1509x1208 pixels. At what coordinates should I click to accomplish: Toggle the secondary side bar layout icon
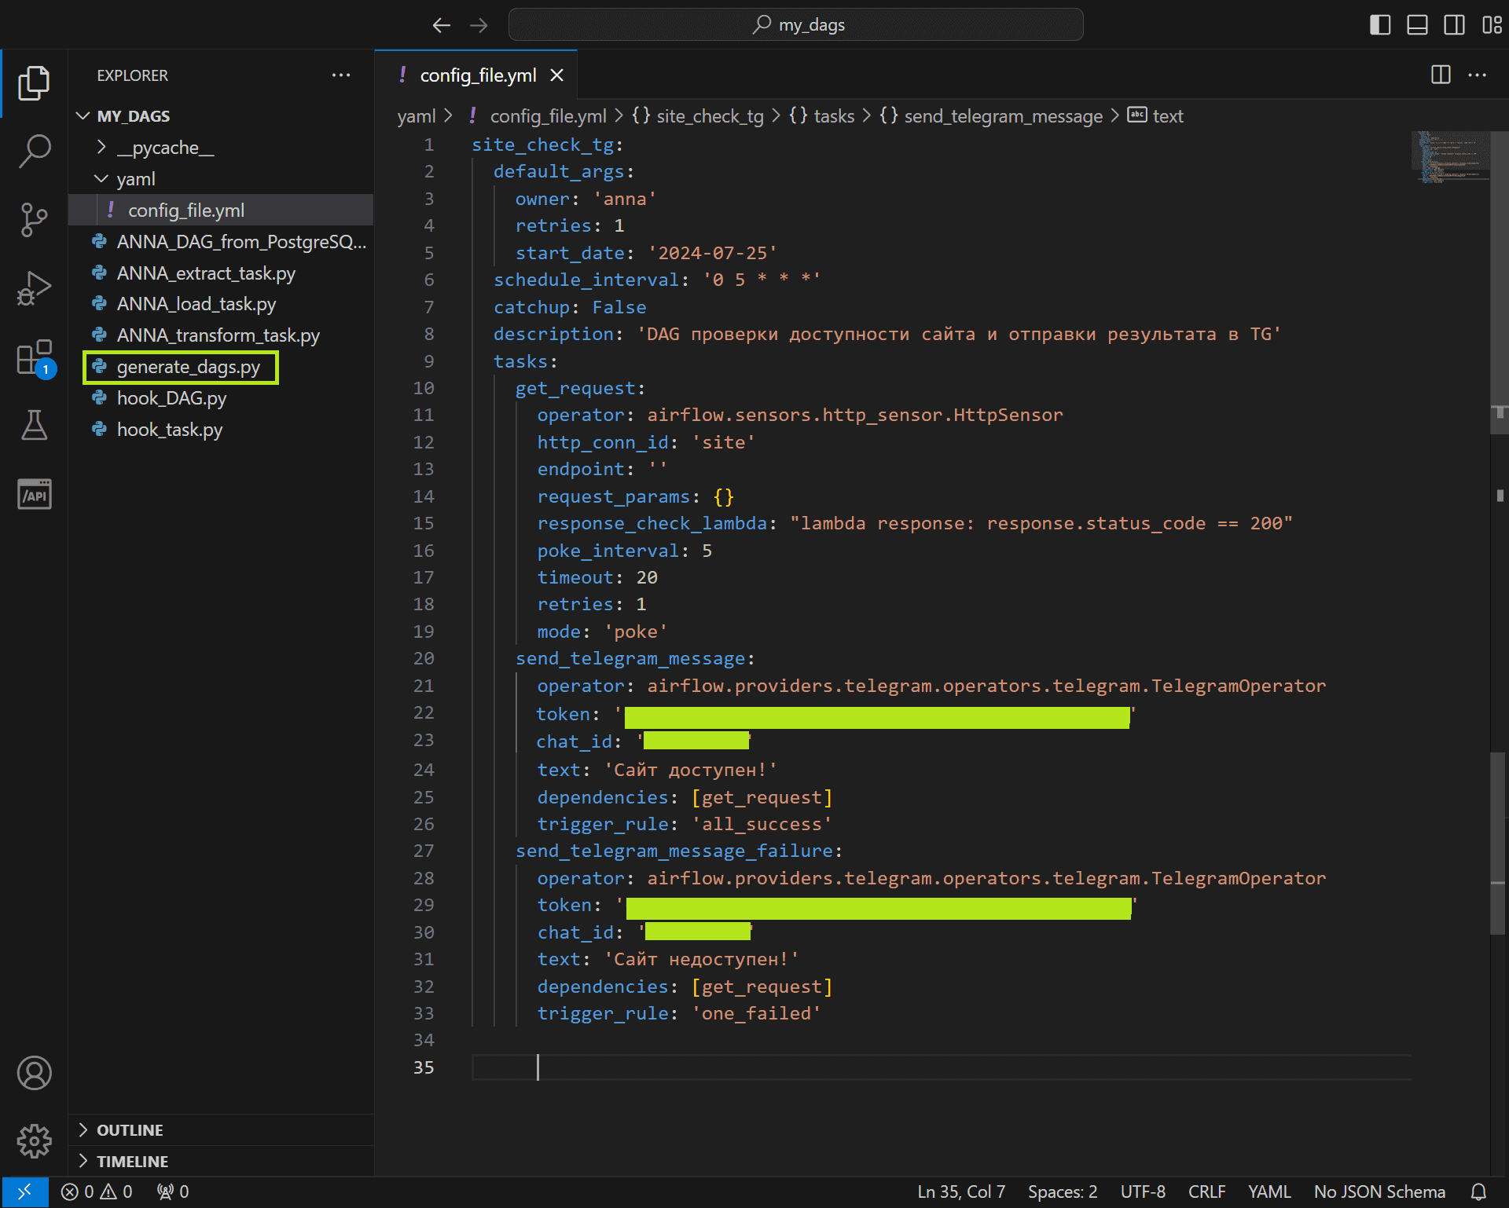click(x=1454, y=25)
